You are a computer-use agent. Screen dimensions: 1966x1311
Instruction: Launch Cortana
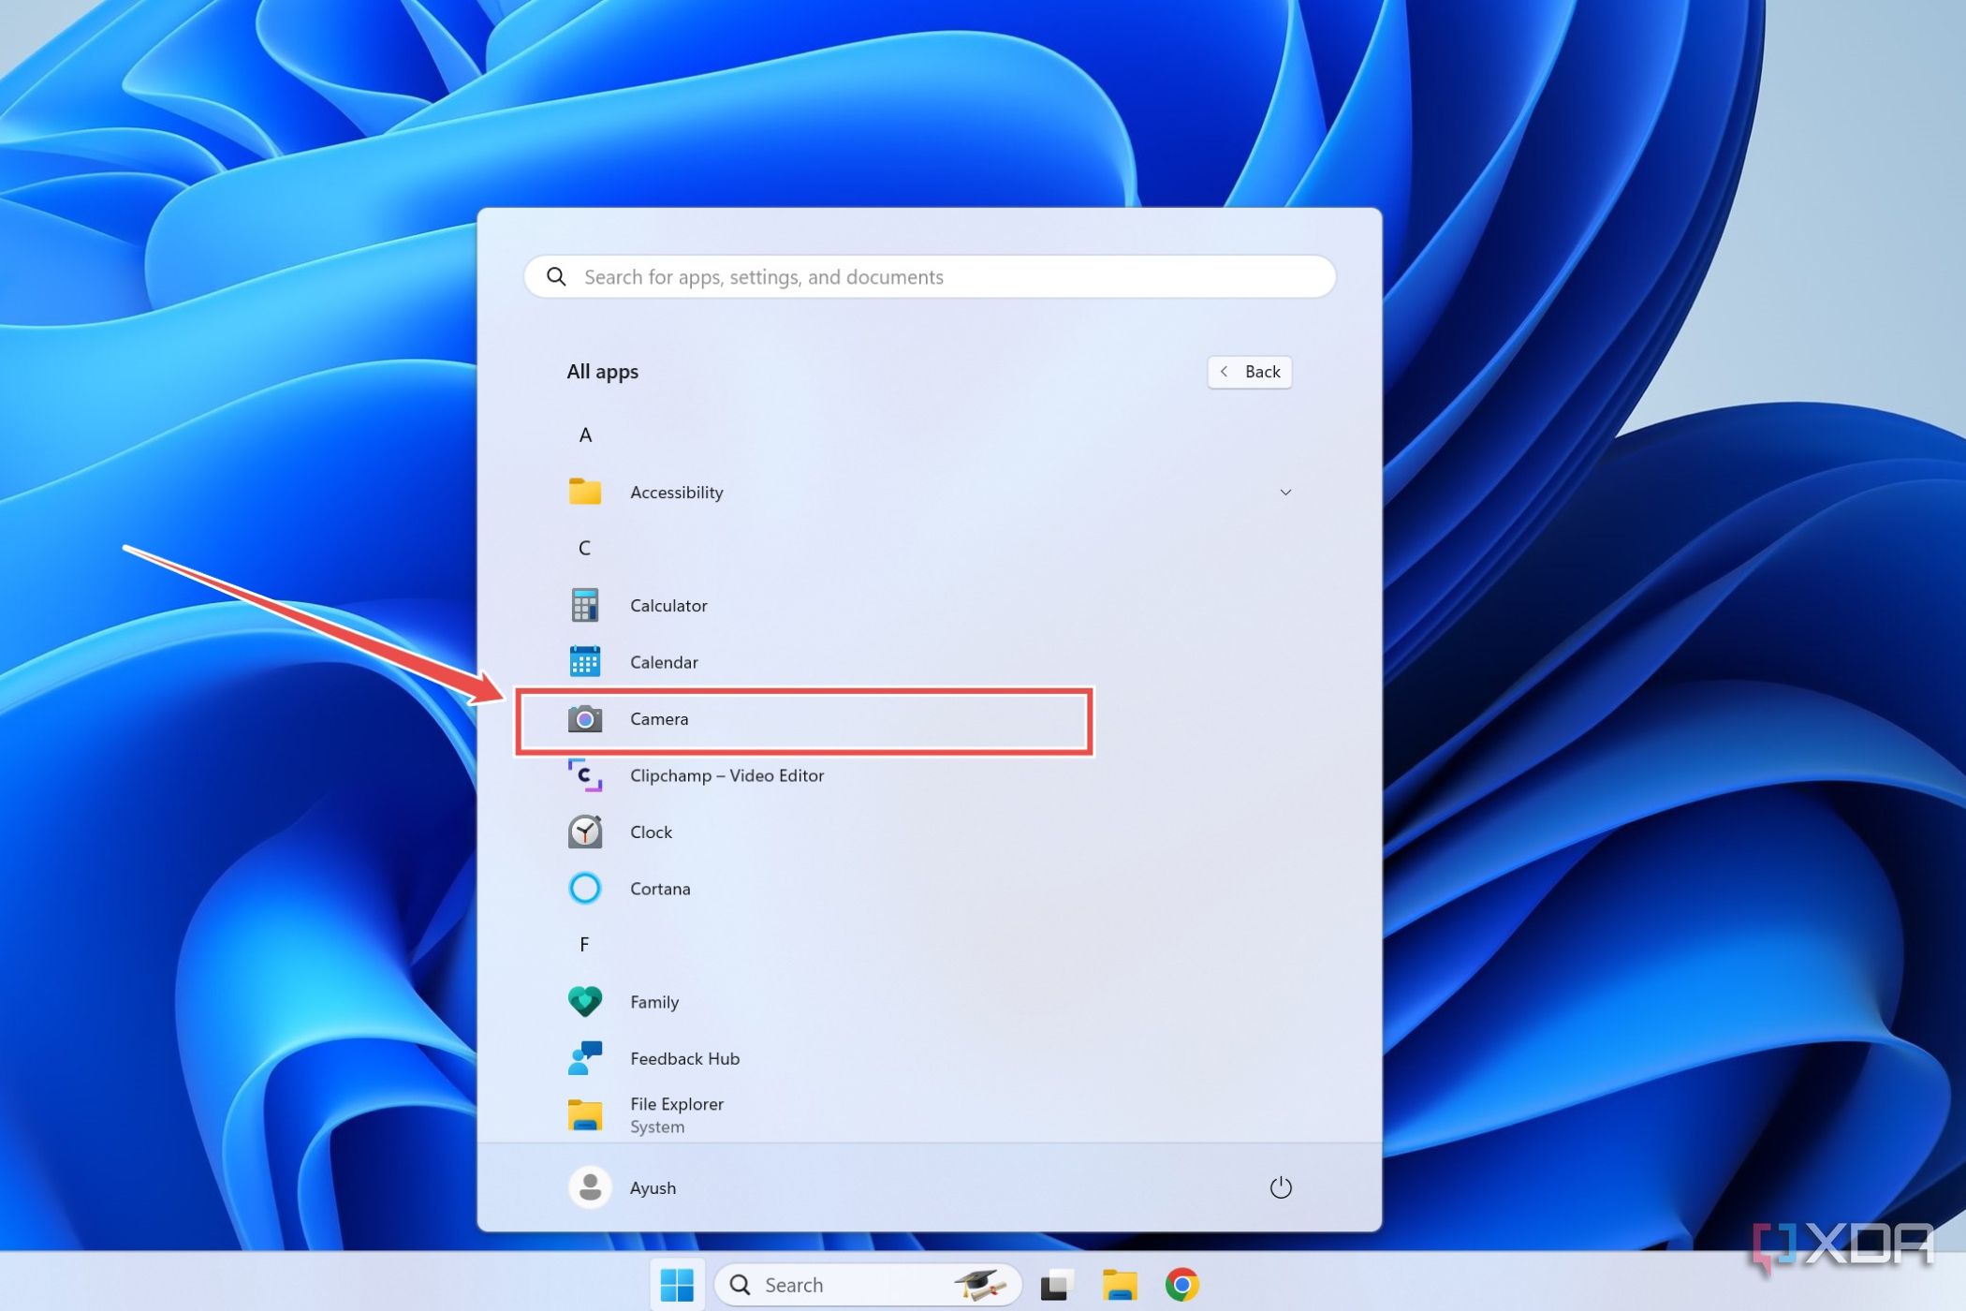(660, 888)
